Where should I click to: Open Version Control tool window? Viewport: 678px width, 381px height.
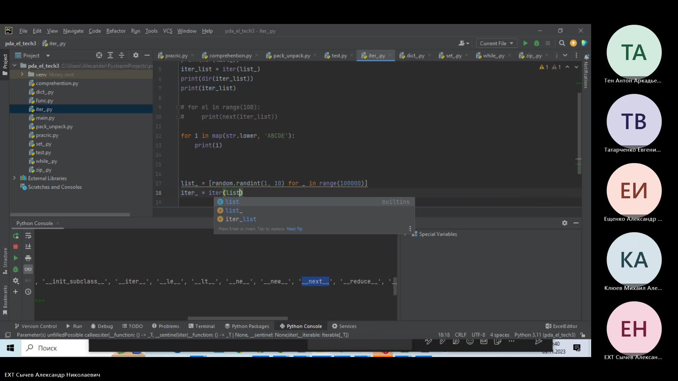pos(35,326)
